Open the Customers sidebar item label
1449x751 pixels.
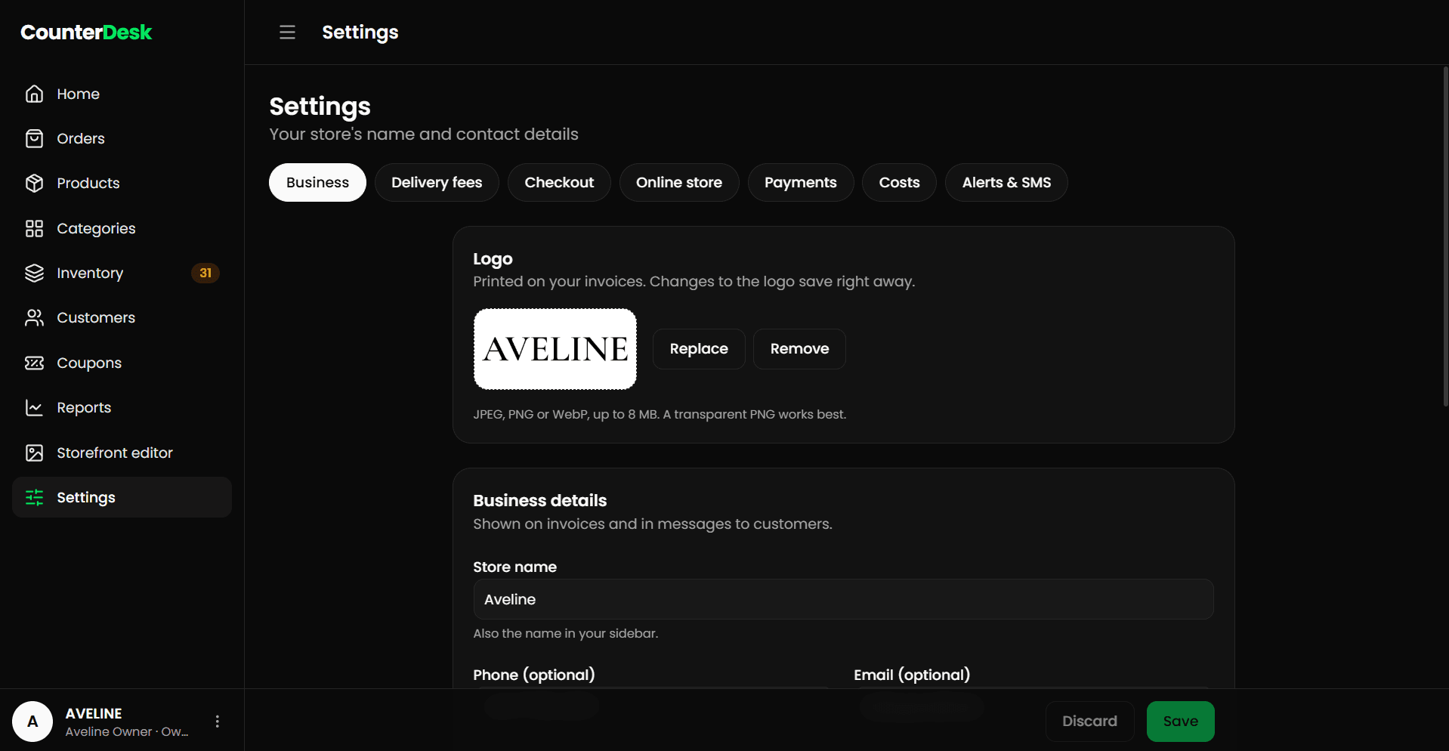(96, 317)
